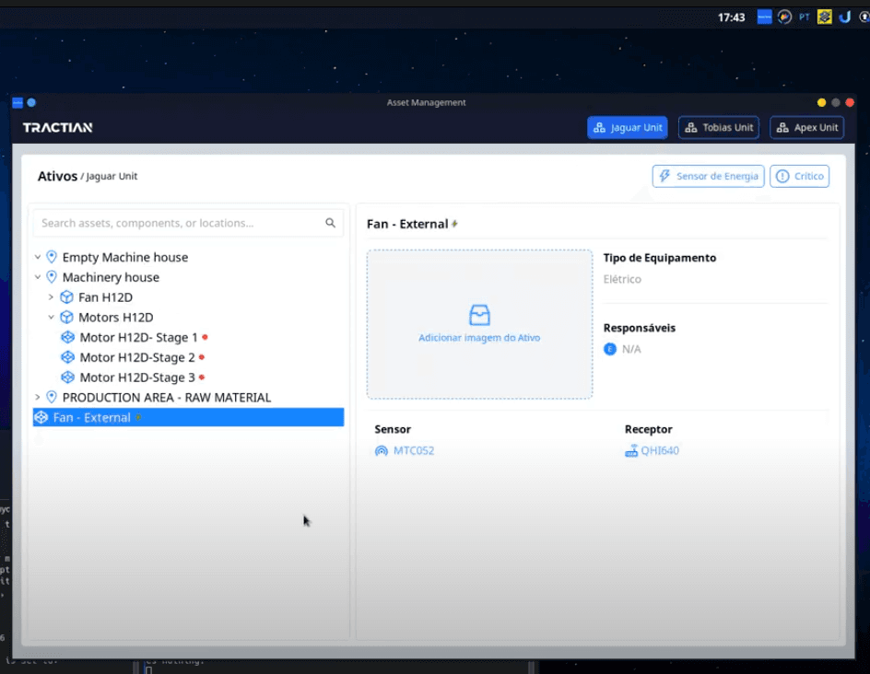Click the location pin icon beside Machinery house
The height and width of the screenshot is (674, 870).
click(x=53, y=277)
